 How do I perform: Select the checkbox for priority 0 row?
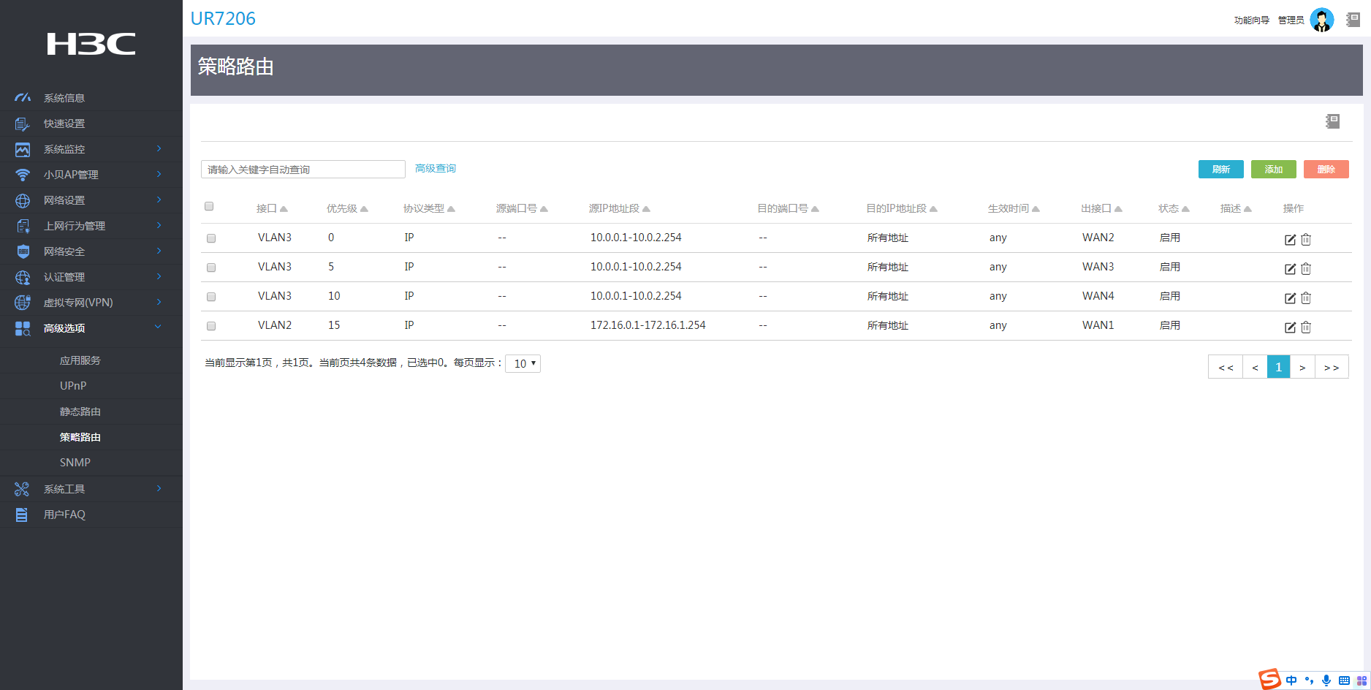pyautogui.click(x=211, y=238)
